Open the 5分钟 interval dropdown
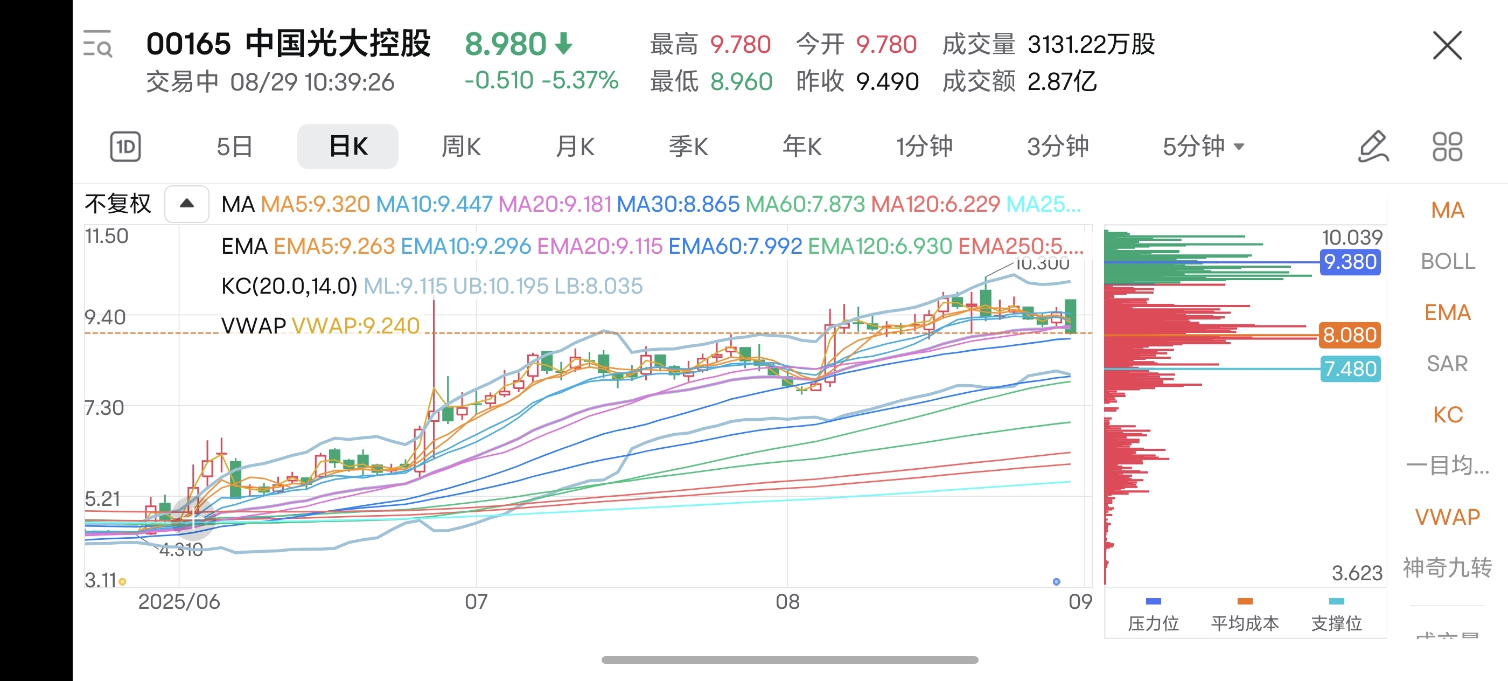Image resolution: width=1508 pixels, height=681 pixels. [1203, 147]
